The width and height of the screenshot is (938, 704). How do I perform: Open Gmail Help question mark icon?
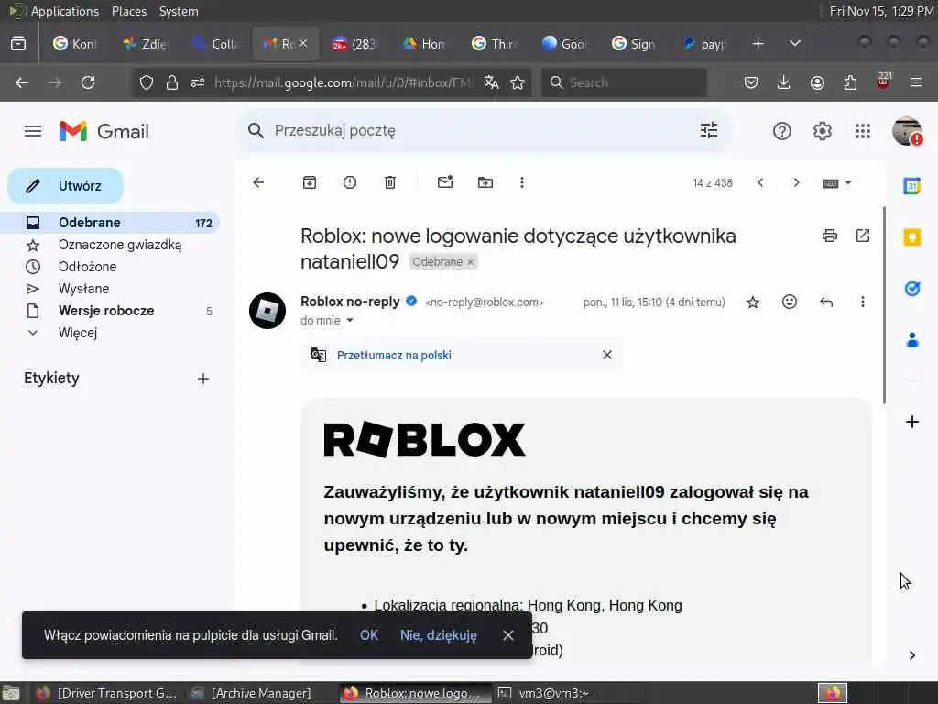[x=782, y=131]
